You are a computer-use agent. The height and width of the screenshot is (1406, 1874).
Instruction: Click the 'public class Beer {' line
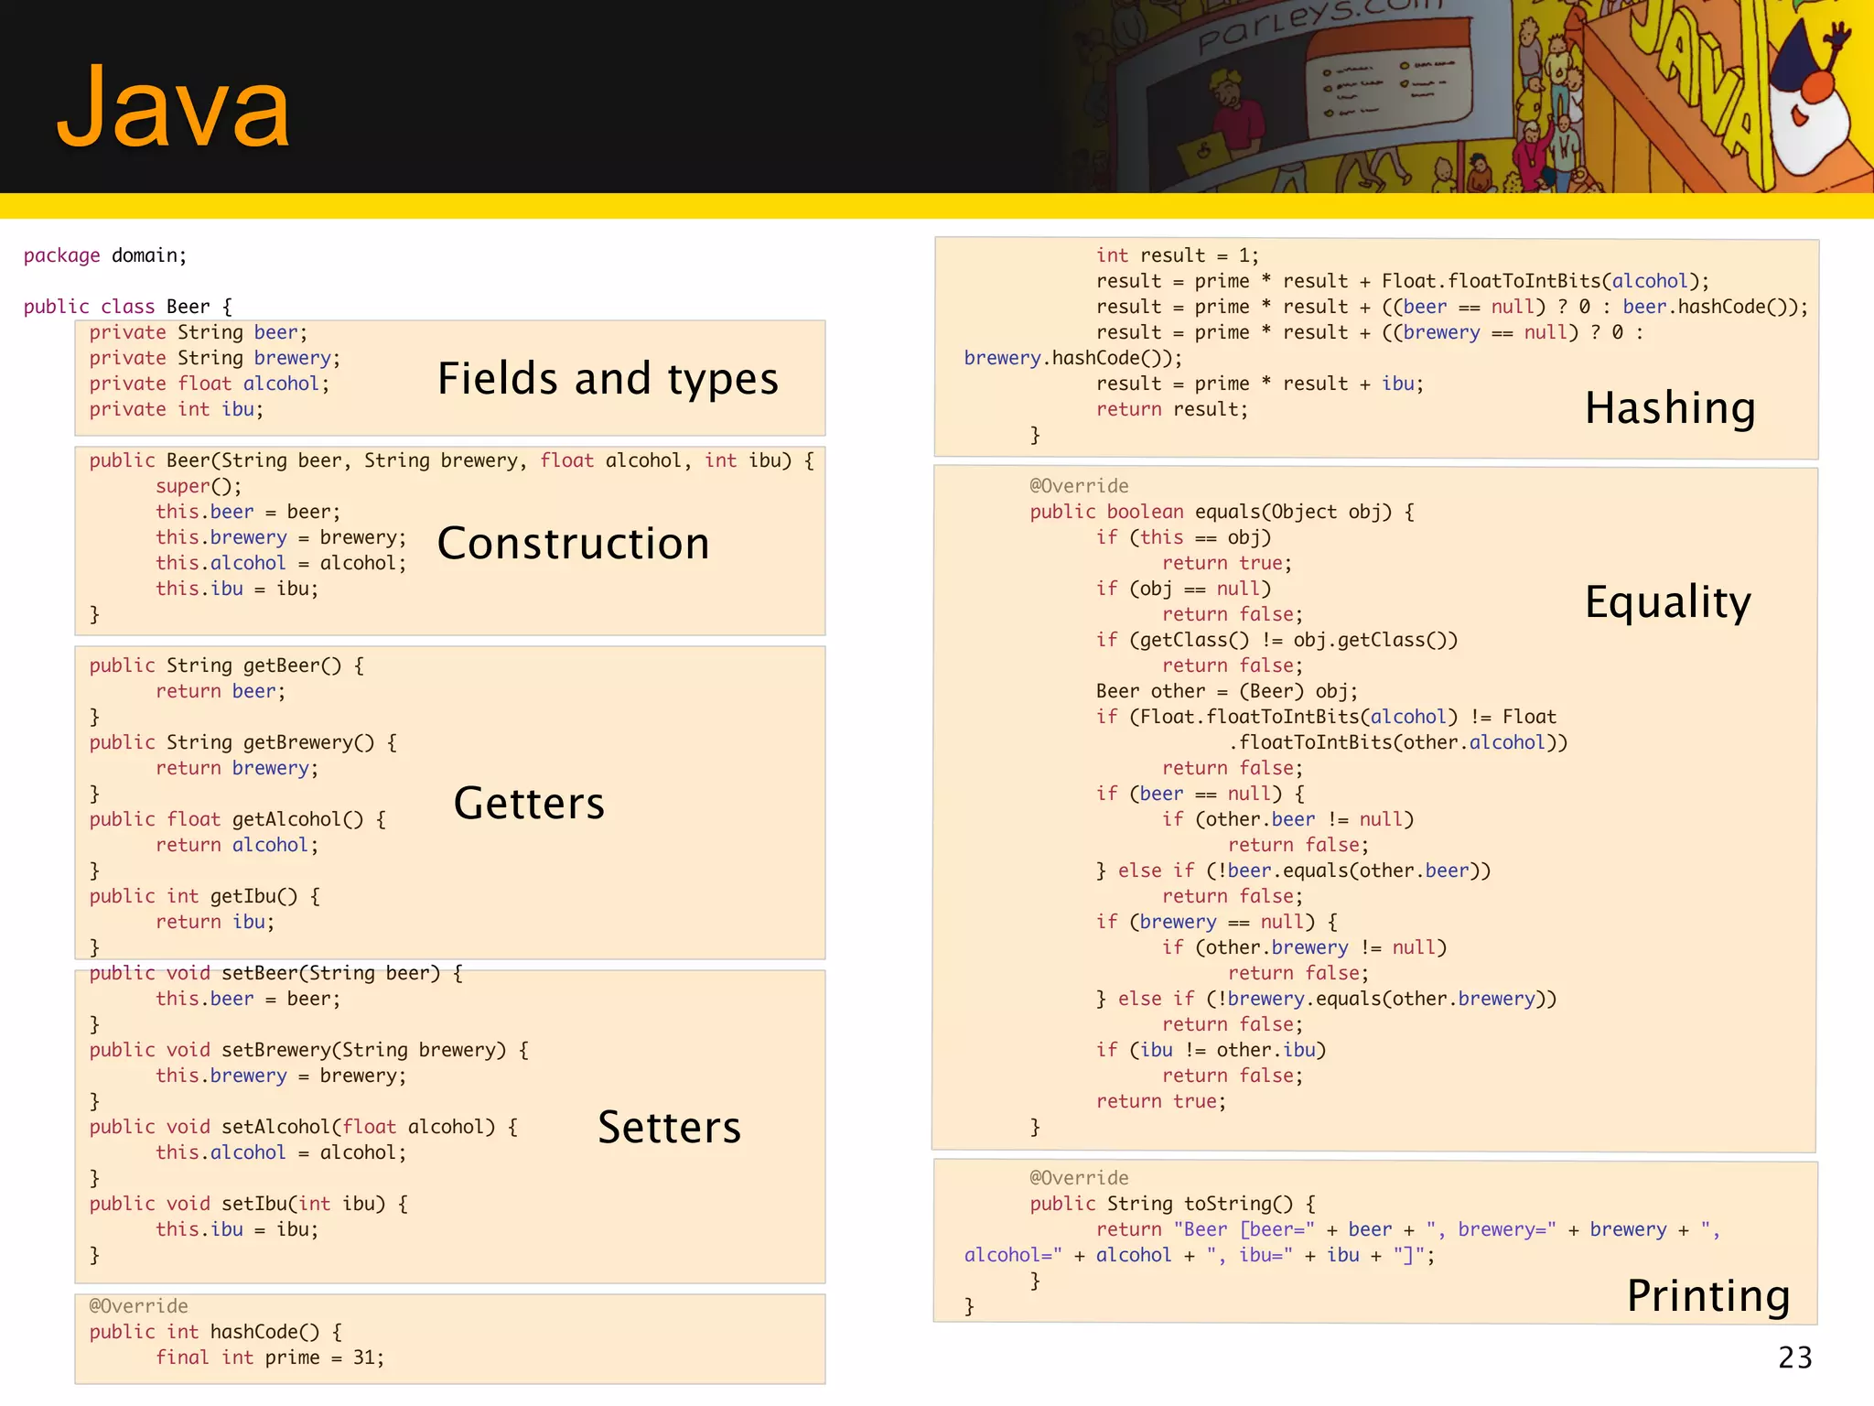click(x=128, y=307)
